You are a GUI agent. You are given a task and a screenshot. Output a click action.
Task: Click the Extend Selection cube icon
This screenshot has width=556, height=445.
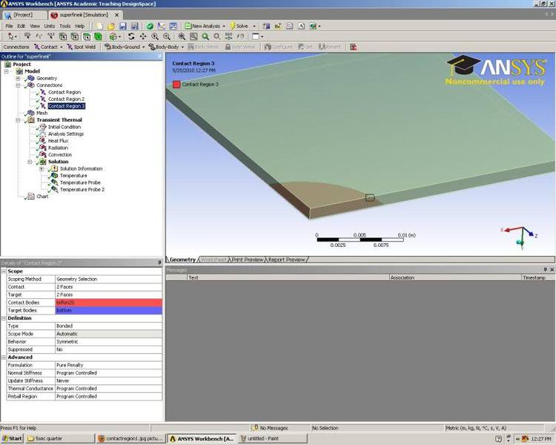pos(113,36)
